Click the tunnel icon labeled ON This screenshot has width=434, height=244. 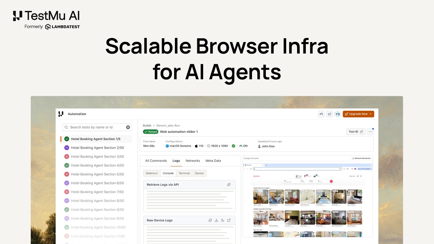point(241,146)
